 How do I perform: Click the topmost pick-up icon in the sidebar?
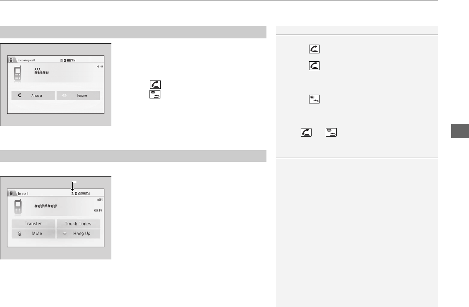click(x=314, y=49)
